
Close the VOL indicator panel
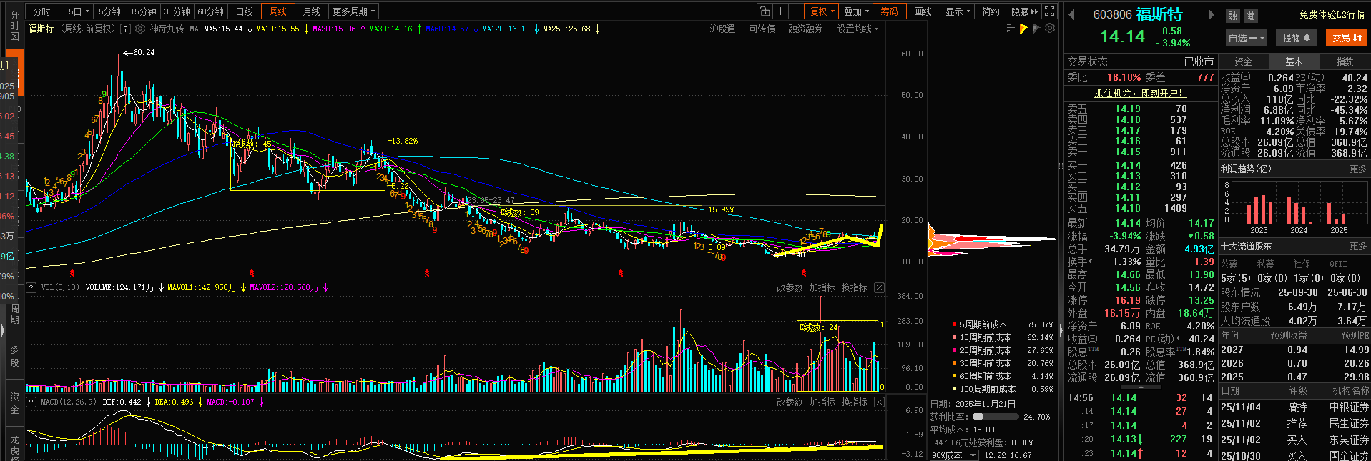click(879, 287)
